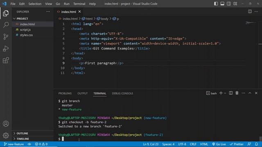Open the Run and Debug view
Screen dimensions: 262x147
pos(6,49)
